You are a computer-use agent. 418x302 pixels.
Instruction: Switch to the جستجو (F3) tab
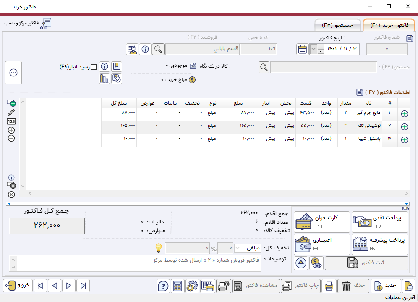coord(338,25)
